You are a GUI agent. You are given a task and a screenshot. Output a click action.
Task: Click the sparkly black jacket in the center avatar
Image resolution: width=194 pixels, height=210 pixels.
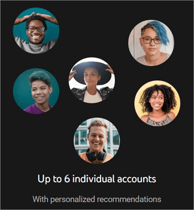tap(79, 93)
